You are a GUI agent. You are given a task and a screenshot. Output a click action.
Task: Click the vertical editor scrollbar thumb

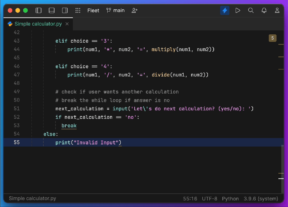click(282, 169)
